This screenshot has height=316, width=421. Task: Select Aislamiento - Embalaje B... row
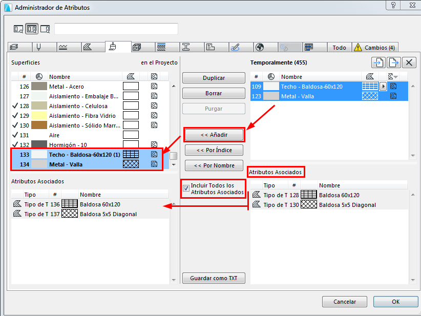click(x=90, y=96)
